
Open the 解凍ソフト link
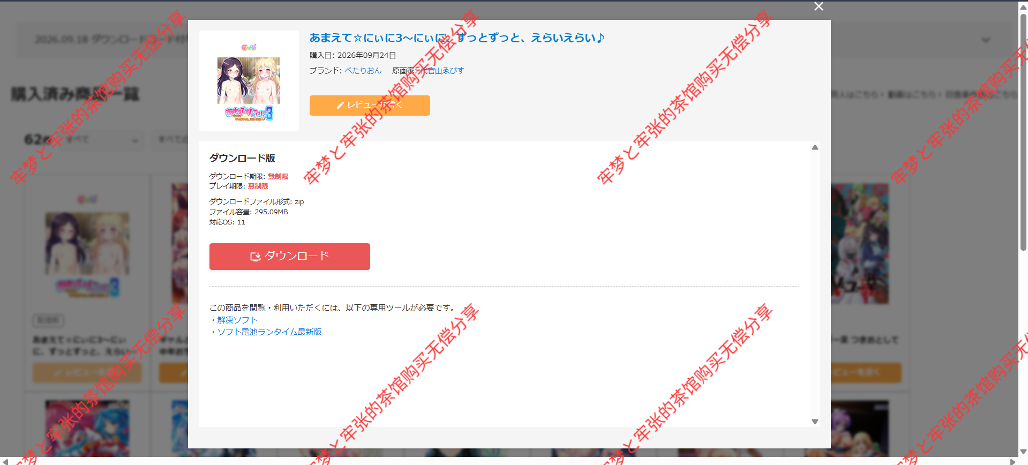coord(237,320)
